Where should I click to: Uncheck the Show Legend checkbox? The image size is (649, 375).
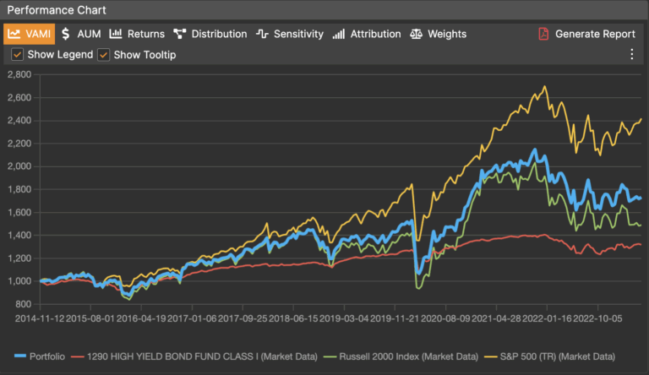coord(17,55)
